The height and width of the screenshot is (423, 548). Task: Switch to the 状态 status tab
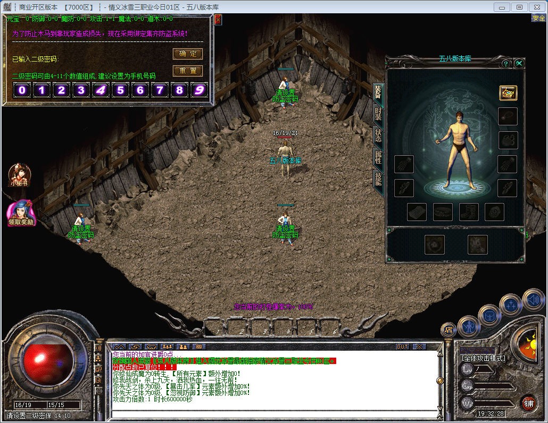[x=378, y=136]
